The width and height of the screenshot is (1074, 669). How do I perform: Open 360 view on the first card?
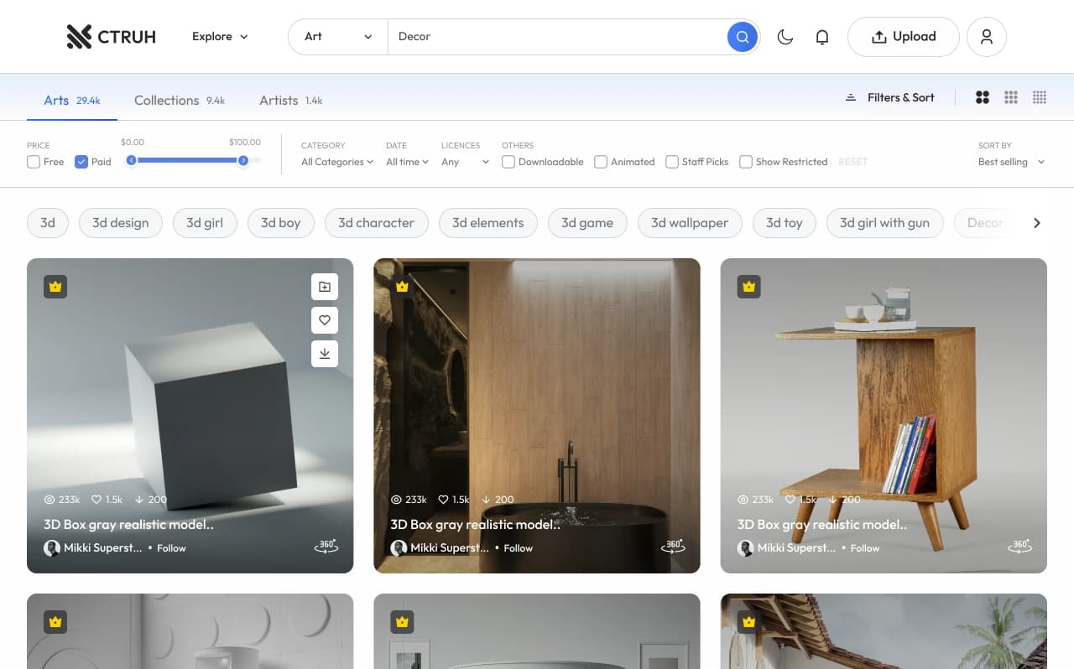[x=326, y=546]
